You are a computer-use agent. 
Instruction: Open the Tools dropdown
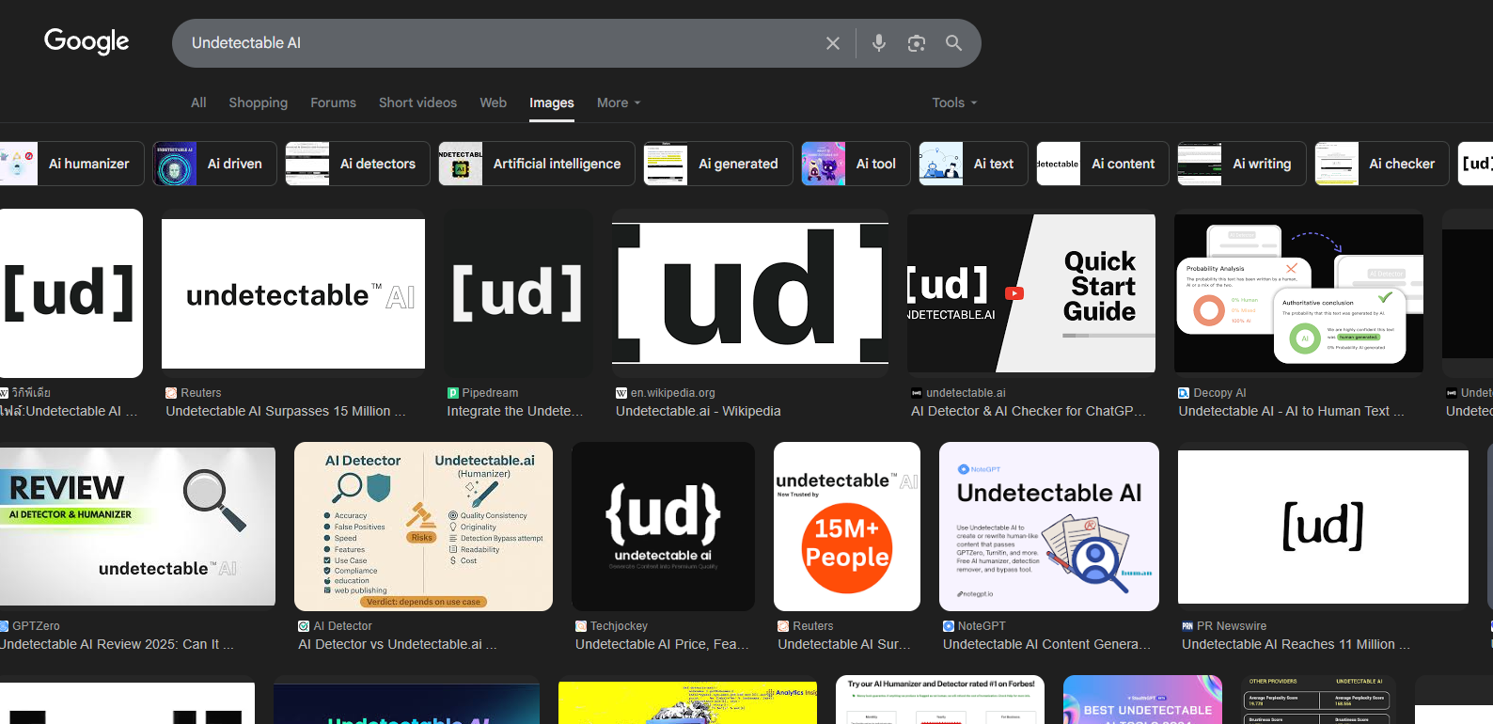point(954,102)
